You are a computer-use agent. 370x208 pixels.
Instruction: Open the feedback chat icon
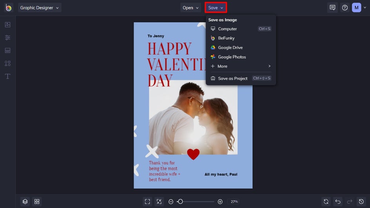(x=332, y=7)
